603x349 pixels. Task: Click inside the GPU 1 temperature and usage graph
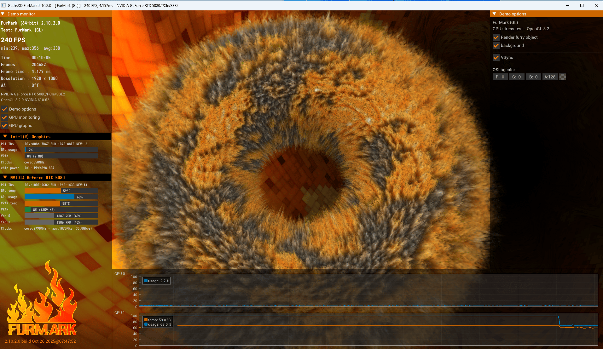tap(368, 329)
